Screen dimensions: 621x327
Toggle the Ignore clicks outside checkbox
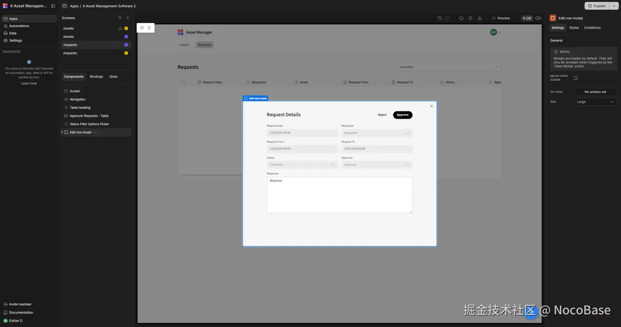click(x=576, y=78)
